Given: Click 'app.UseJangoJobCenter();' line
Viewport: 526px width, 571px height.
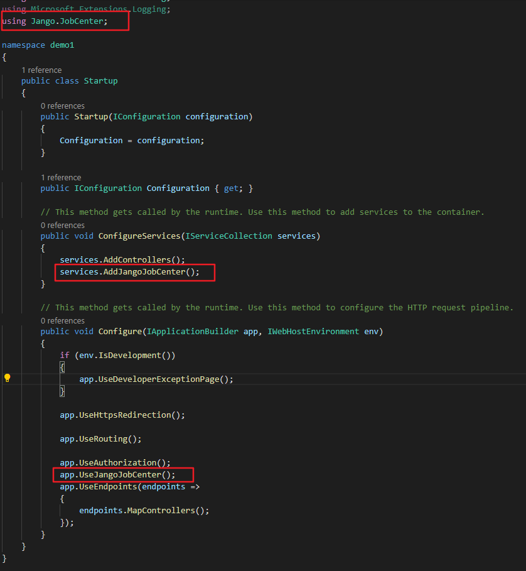Looking at the screenshot, I should [117, 475].
